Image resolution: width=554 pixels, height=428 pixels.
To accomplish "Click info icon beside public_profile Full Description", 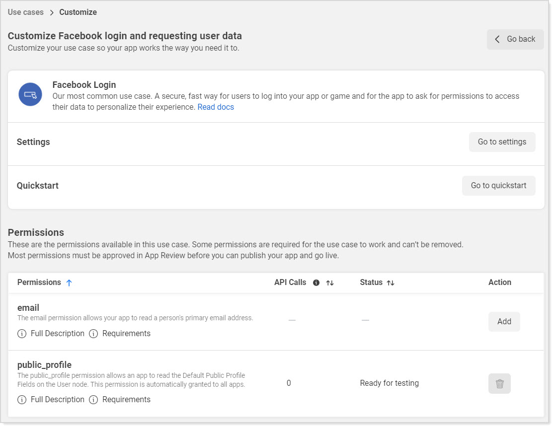I will point(22,400).
